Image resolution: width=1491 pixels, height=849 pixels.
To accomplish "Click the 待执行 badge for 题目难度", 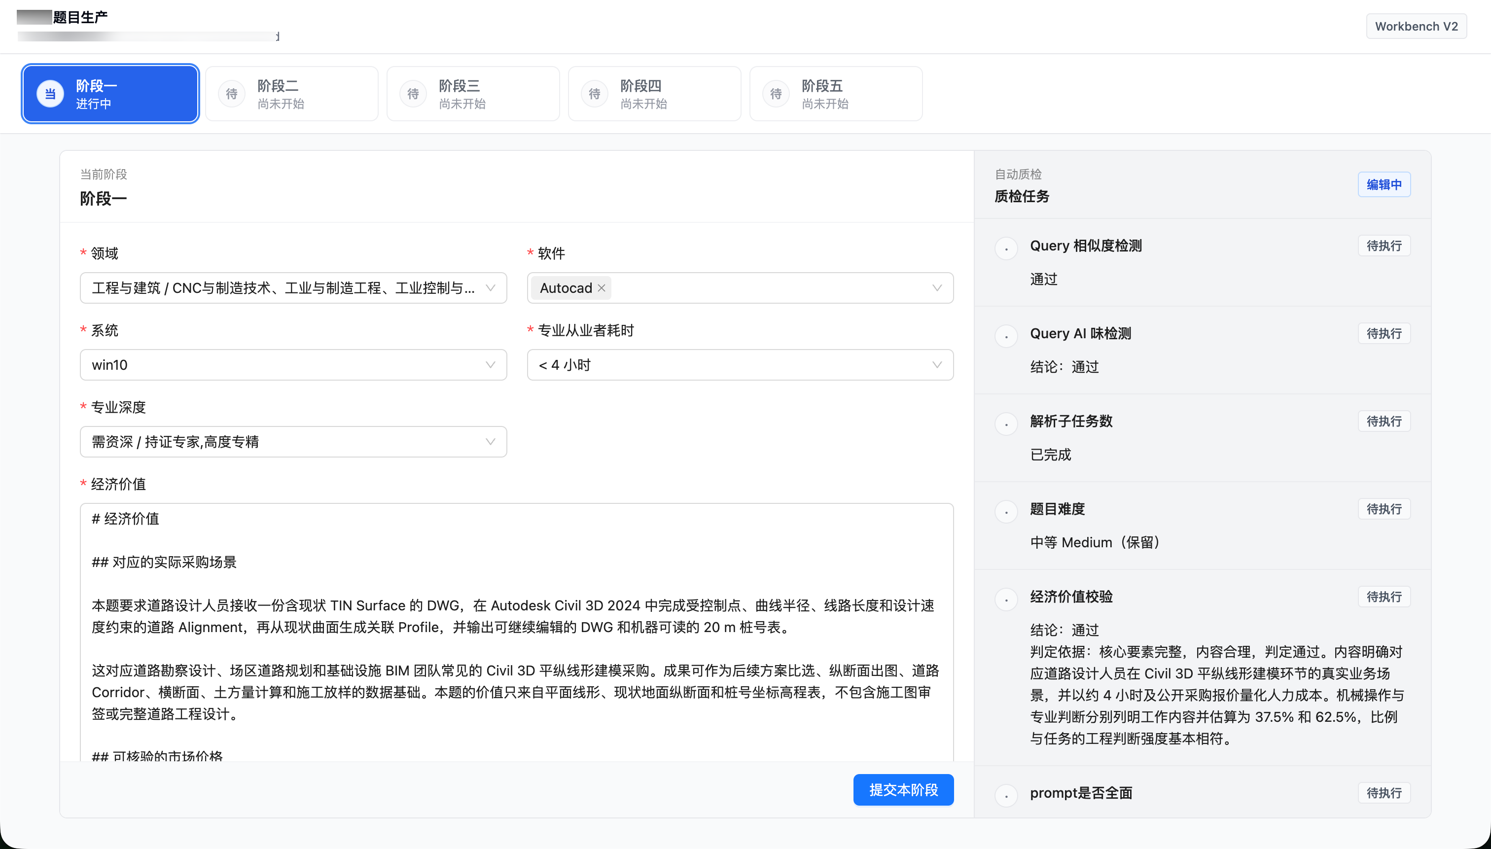I will coord(1384,509).
